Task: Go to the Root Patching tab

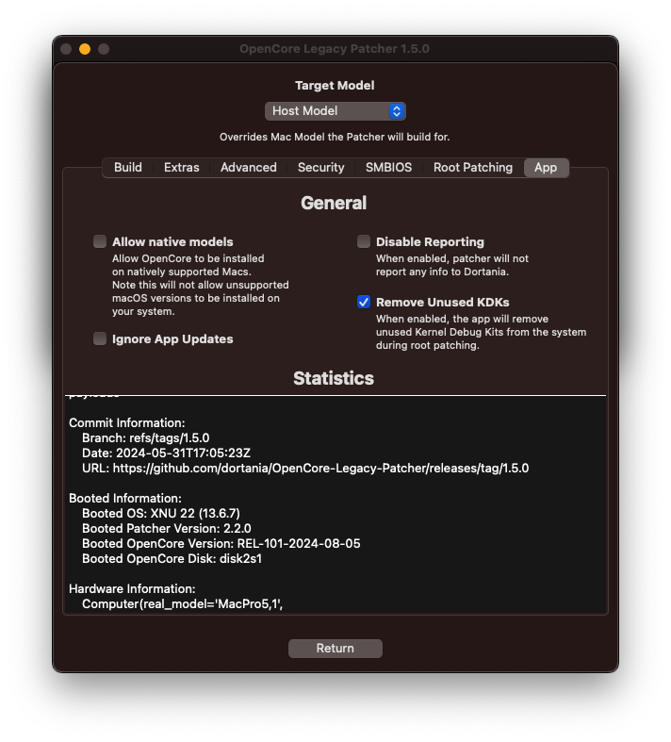Action: 473,168
